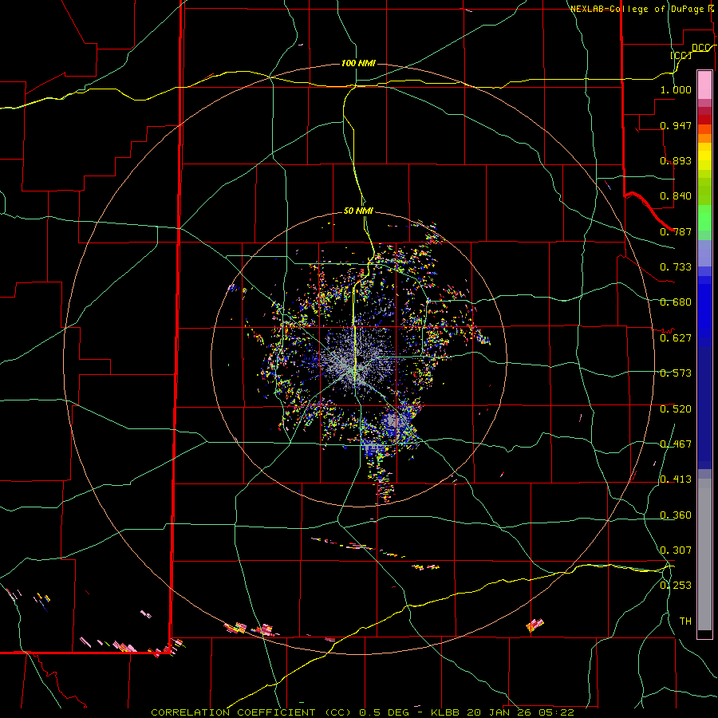Click the 0.253 value on the color scale
This screenshot has height=718, width=718.
676,586
